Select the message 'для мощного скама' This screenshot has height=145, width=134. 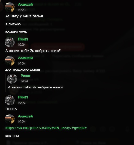coord(22,70)
